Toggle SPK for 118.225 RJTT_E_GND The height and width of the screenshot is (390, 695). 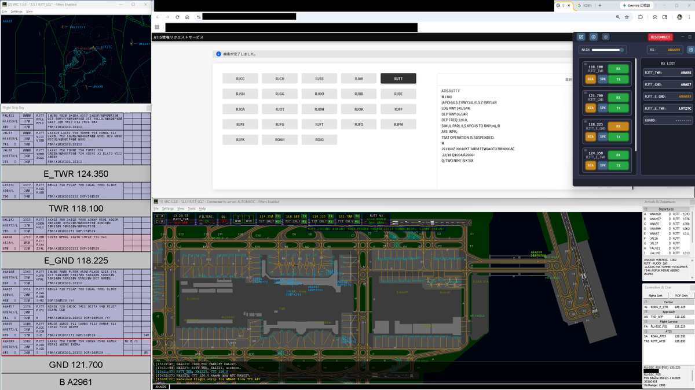[602, 137]
